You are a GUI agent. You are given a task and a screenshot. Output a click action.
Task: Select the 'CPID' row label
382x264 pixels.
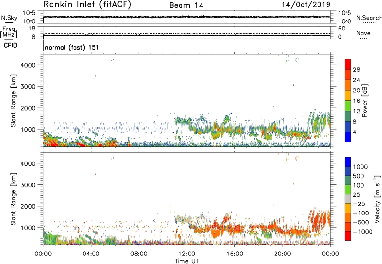coord(11,45)
